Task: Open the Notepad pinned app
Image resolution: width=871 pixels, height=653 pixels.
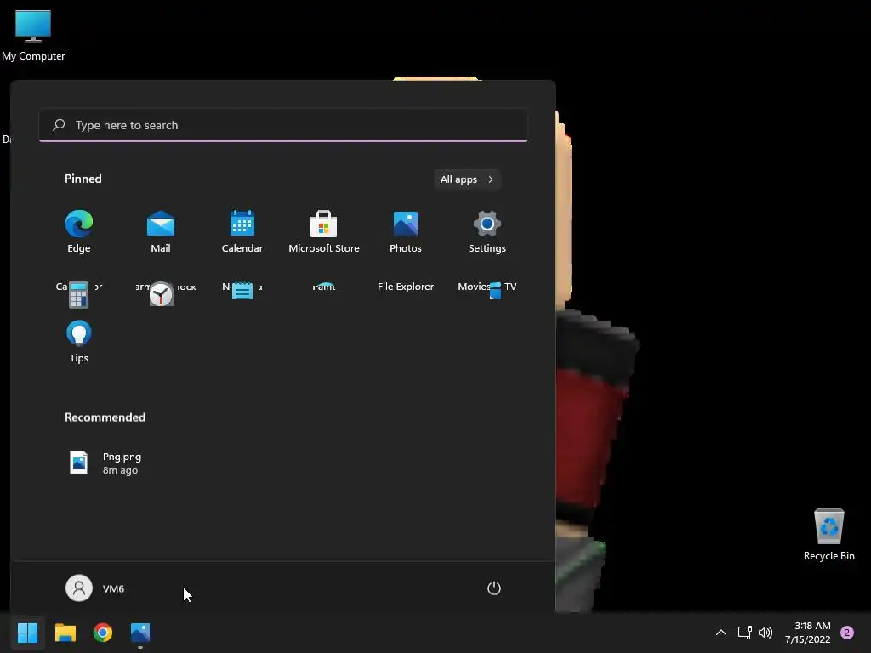Action: 242,291
